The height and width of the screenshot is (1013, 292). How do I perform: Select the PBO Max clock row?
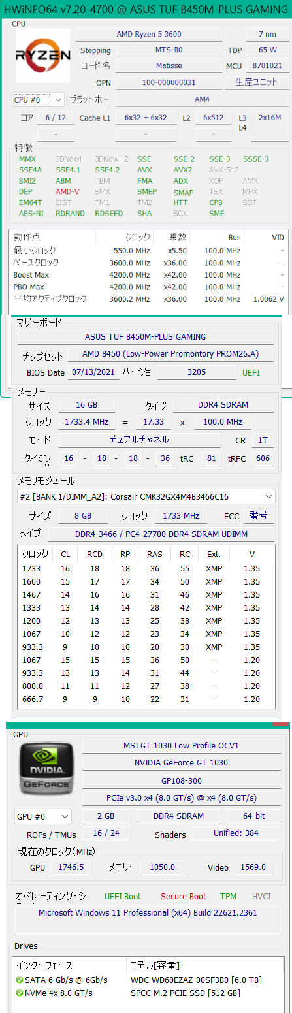click(148, 287)
